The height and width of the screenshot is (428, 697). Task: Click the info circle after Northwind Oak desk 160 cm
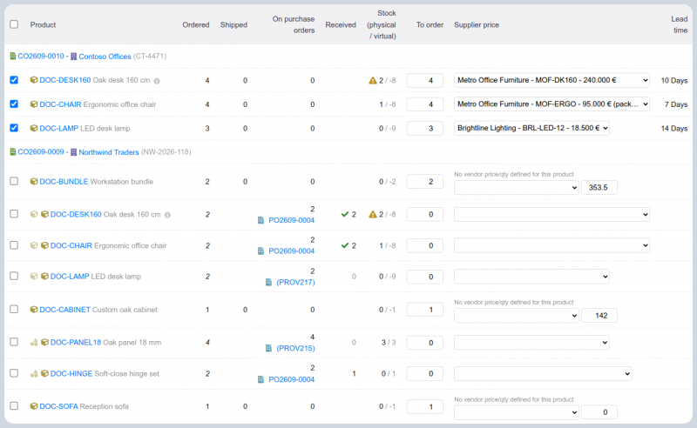[x=167, y=215]
